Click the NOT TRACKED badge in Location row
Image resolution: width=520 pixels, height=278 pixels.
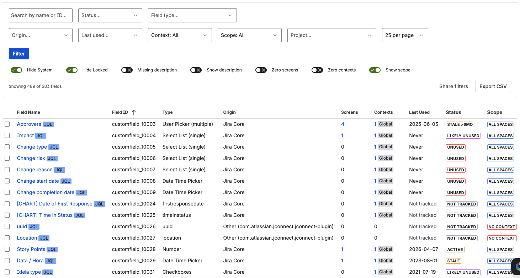tap(462, 238)
